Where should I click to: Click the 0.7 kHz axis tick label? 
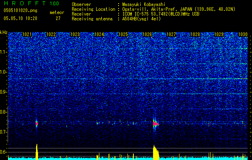click(4, 132)
